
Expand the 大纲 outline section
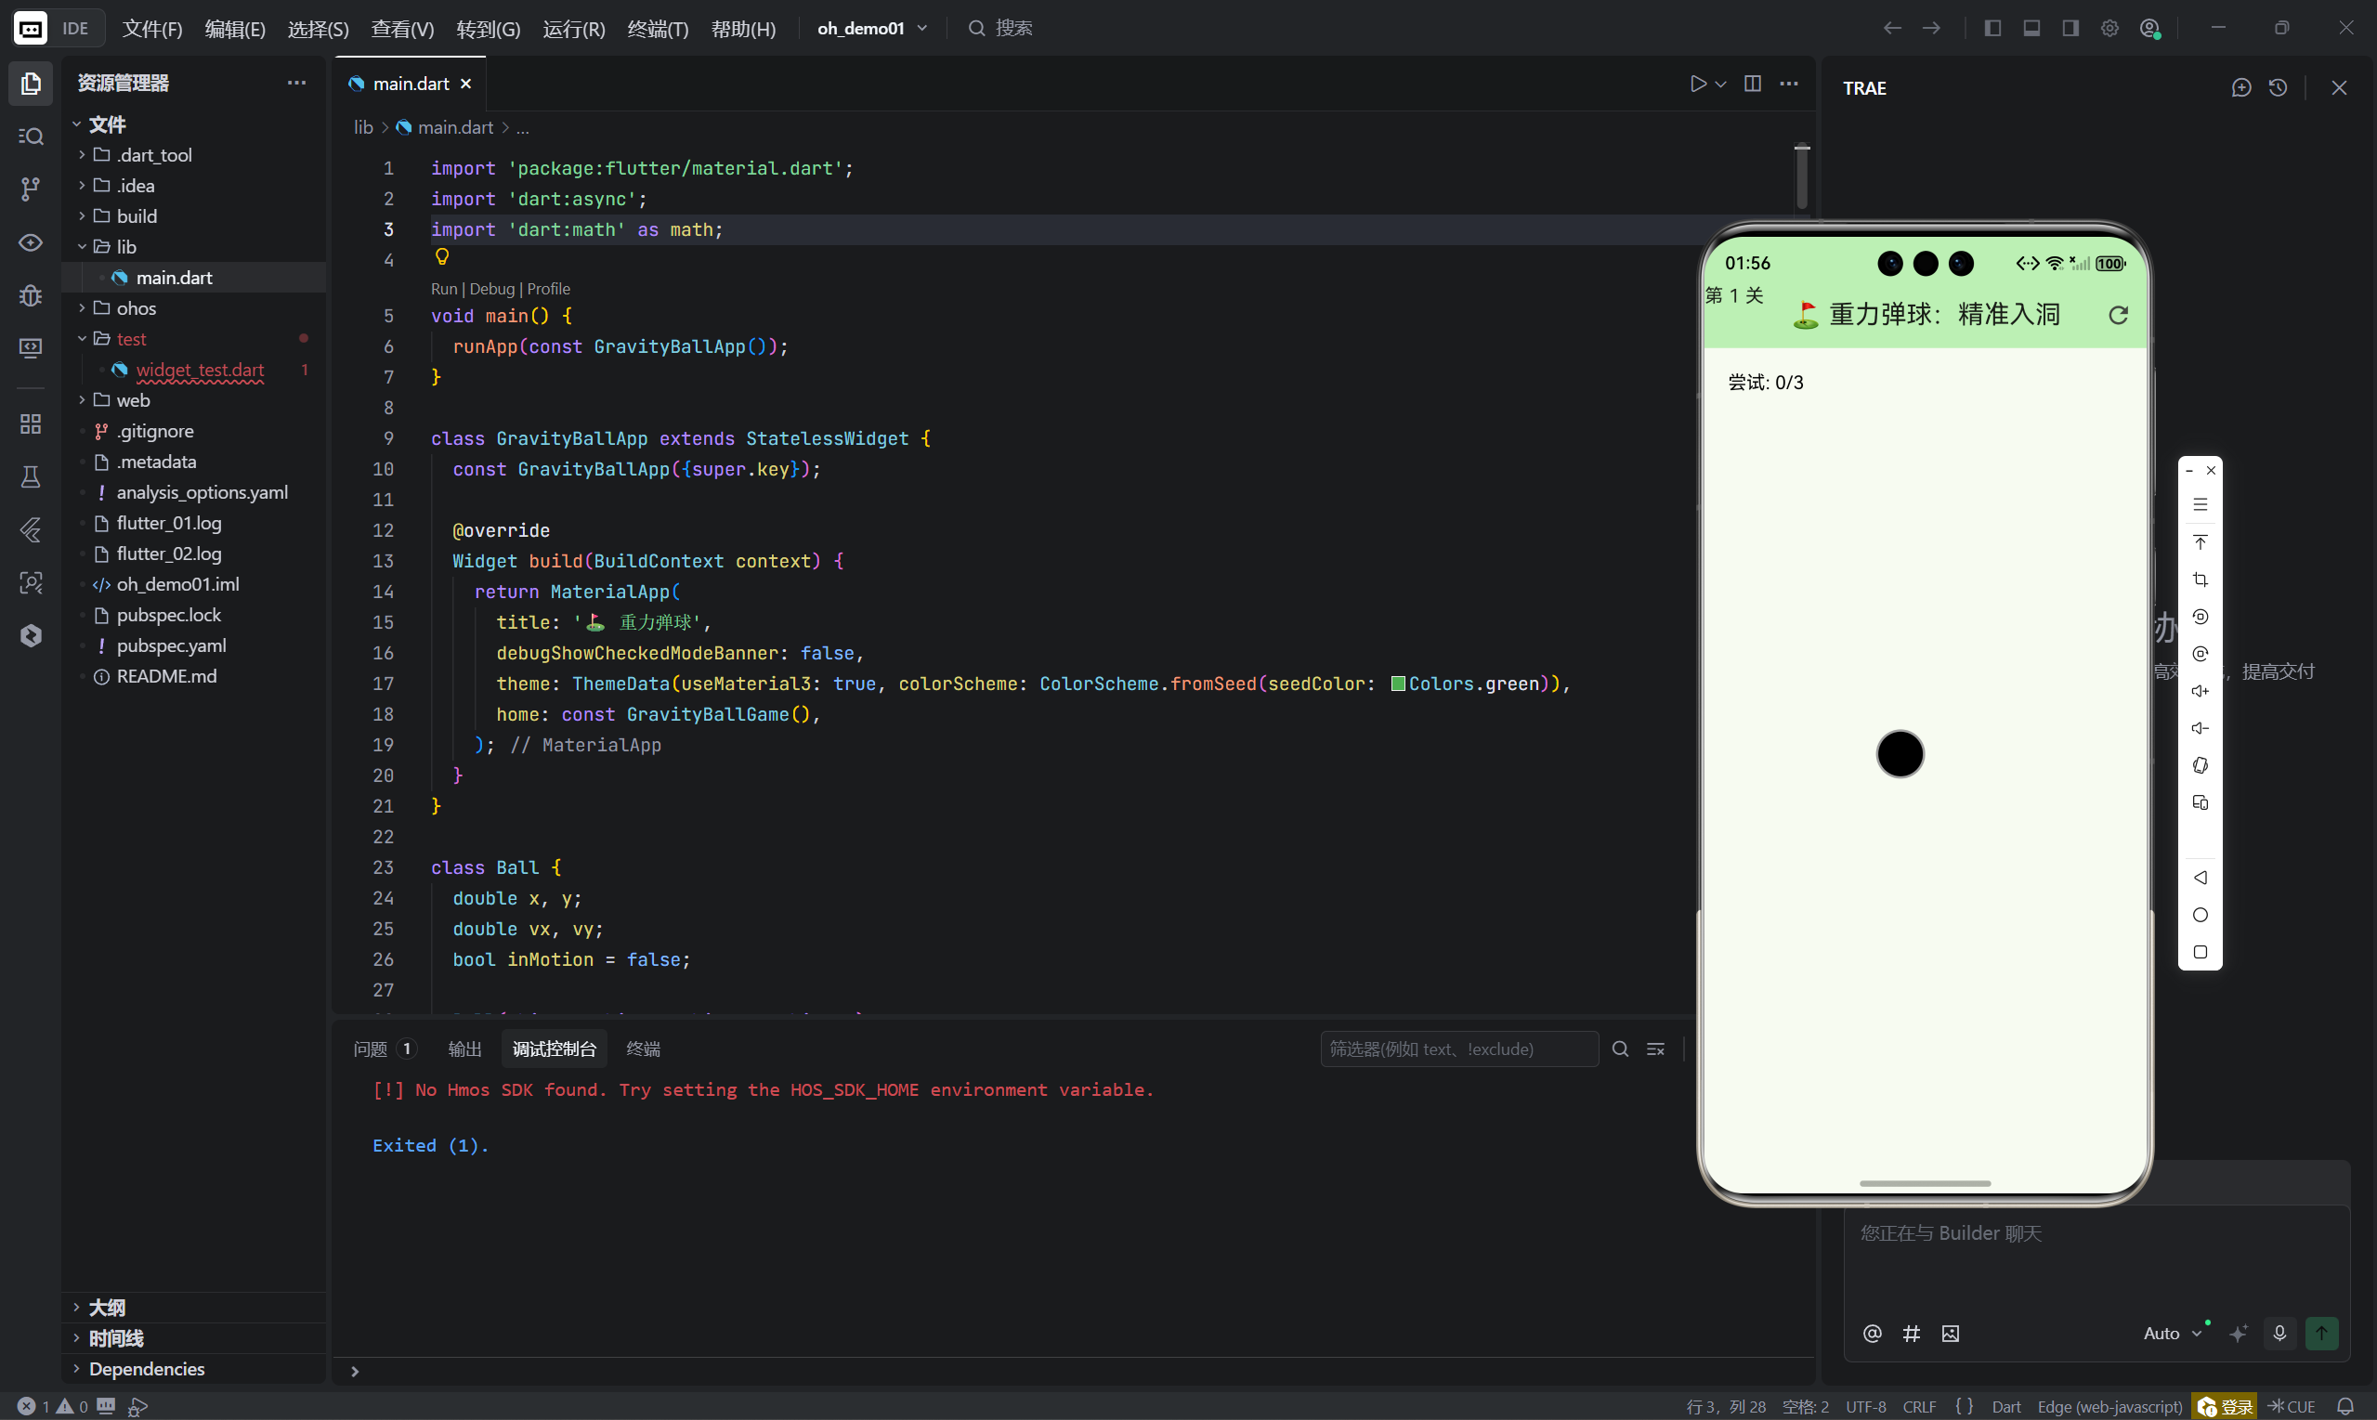click(x=106, y=1307)
